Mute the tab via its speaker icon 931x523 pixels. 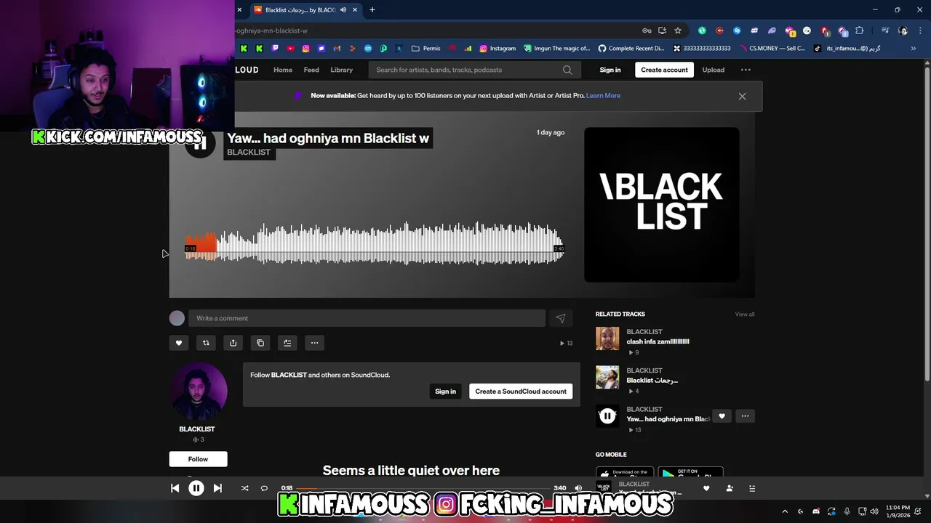coord(343,9)
